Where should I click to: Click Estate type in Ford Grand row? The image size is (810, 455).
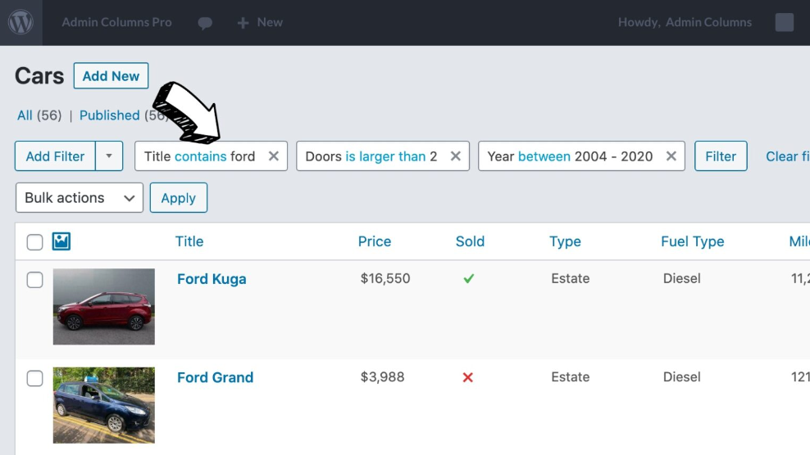571,377
